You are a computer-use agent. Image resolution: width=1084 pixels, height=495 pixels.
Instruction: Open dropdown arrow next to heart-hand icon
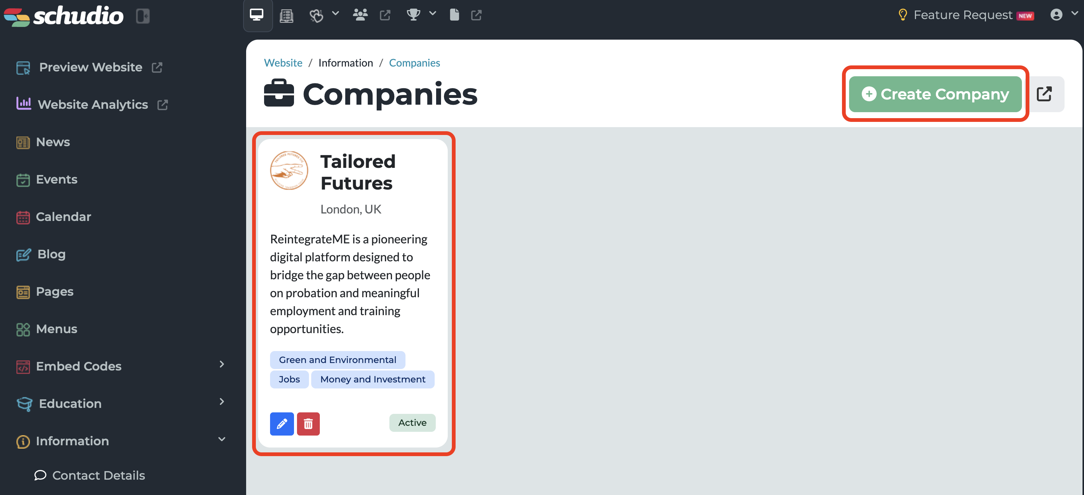click(336, 13)
